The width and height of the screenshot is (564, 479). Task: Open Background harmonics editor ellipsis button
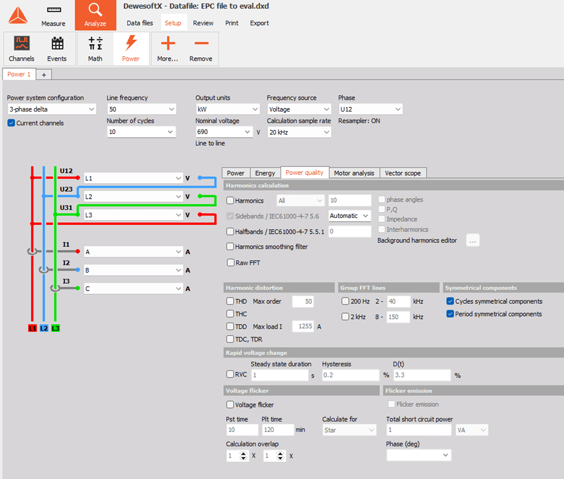coord(472,240)
